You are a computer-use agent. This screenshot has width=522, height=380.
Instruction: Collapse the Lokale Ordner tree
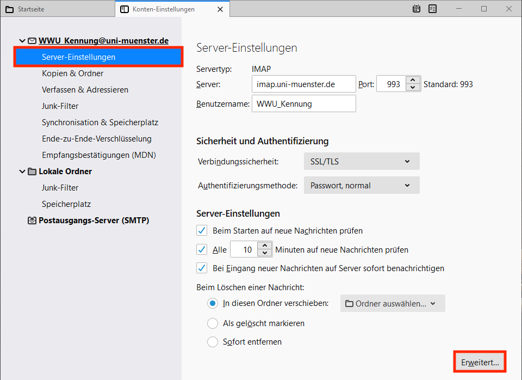22,171
